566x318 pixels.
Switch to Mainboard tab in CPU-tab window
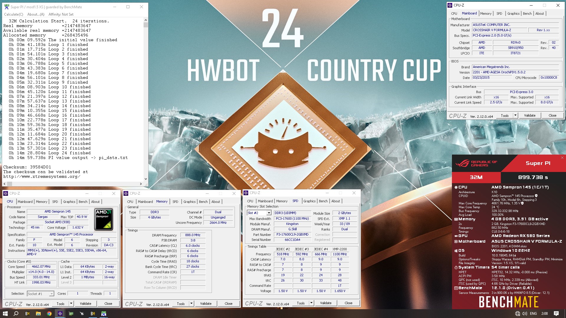pos(25,202)
